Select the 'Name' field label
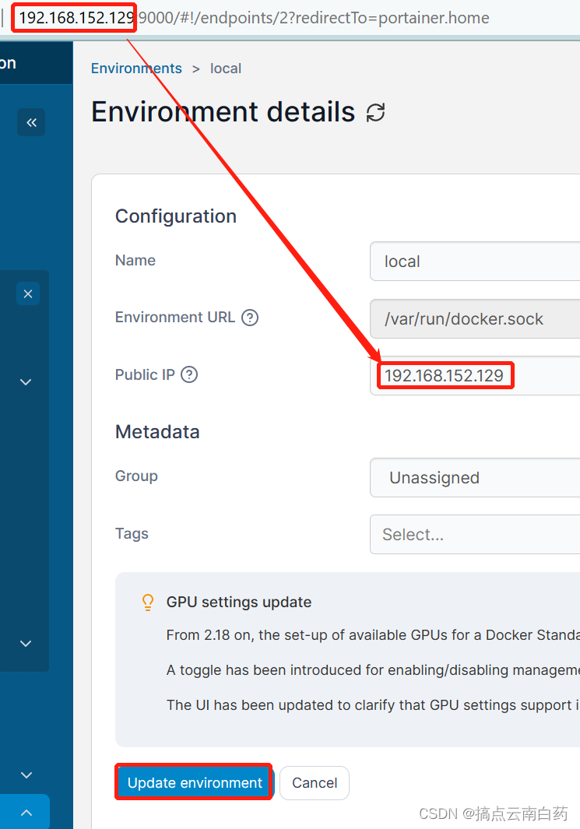The height and width of the screenshot is (829, 580). [x=135, y=260]
